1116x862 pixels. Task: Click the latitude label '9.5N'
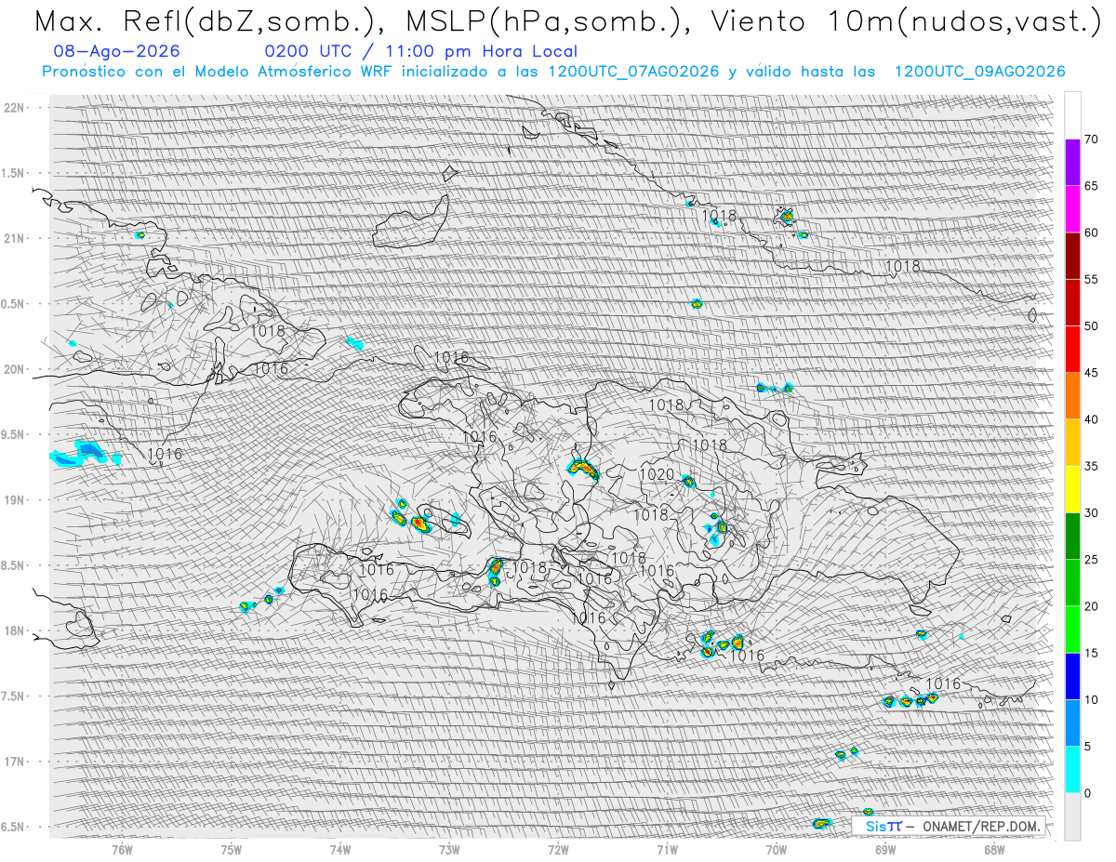point(13,434)
